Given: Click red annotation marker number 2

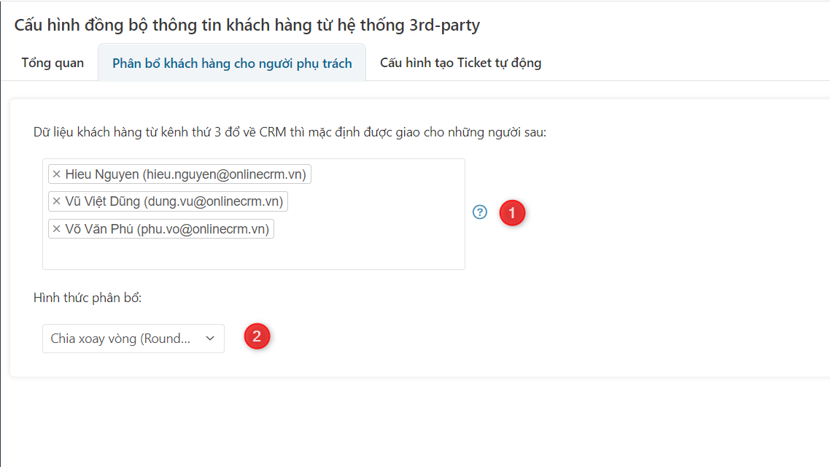Looking at the screenshot, I should [257, 336].
